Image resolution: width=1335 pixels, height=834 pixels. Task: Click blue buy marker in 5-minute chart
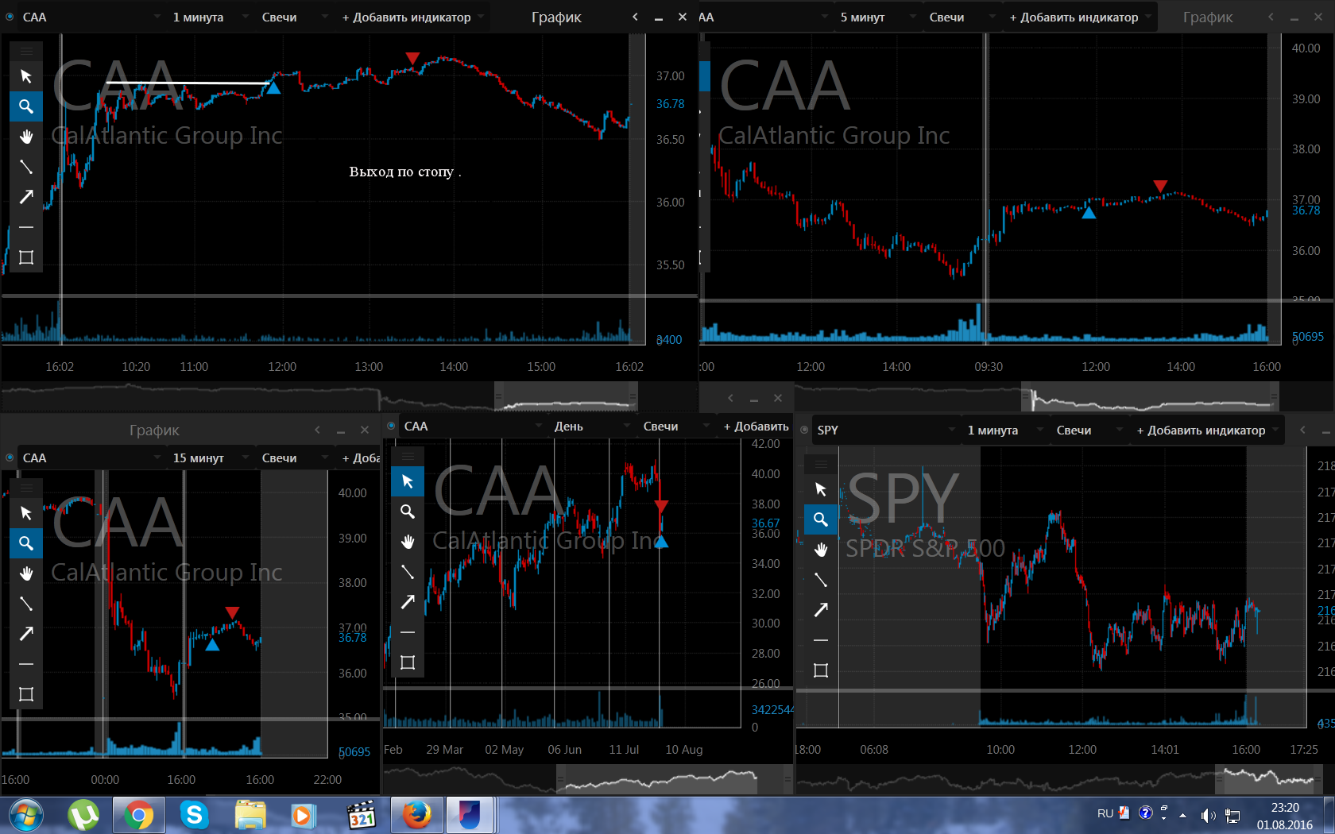(1089, 212)
